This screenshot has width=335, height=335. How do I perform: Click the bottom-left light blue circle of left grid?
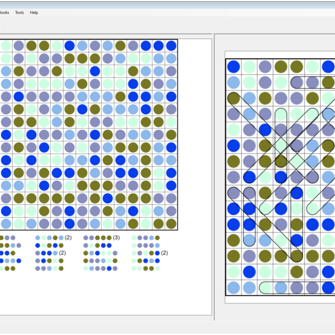pos(6,224)
